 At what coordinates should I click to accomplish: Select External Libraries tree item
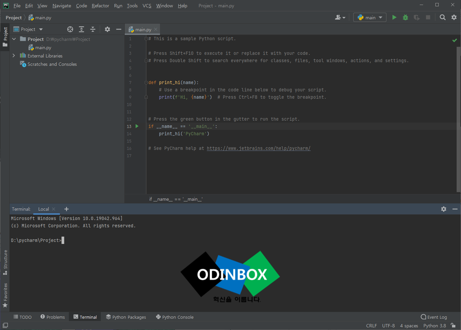coord(41,56)
